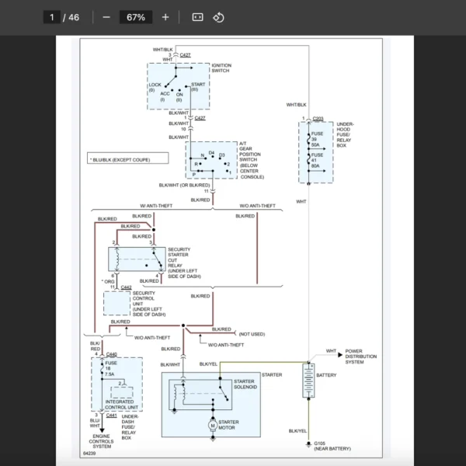Rotate the document counterclockwise
The width and height of the screenshot is (466, 466).
pos(219,17)
